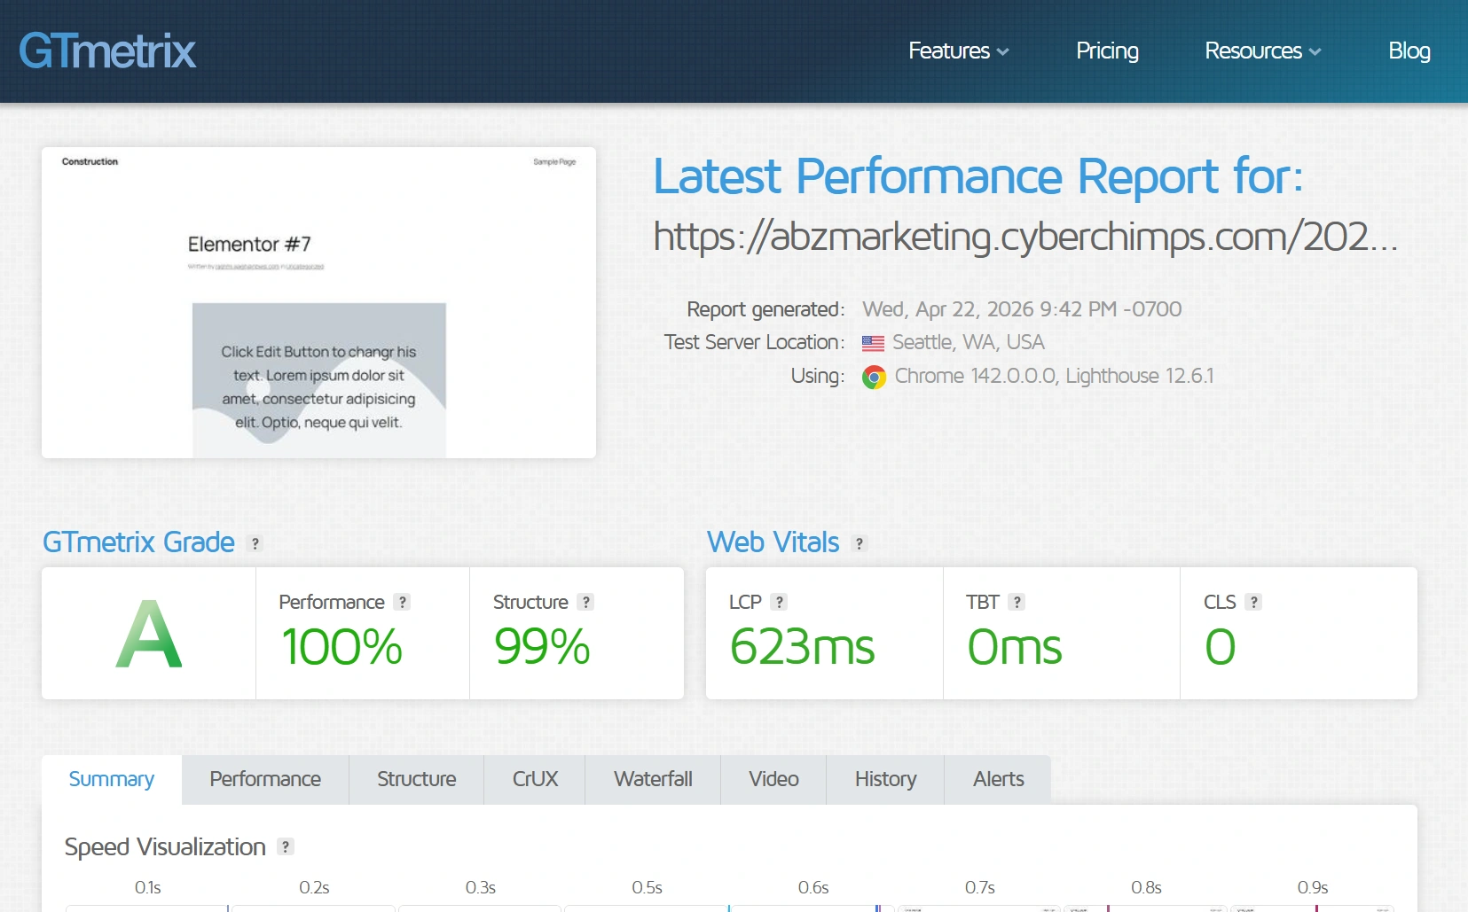Show help for GTmetrix Grade
1468x912 pixels.
click(255, 543)
